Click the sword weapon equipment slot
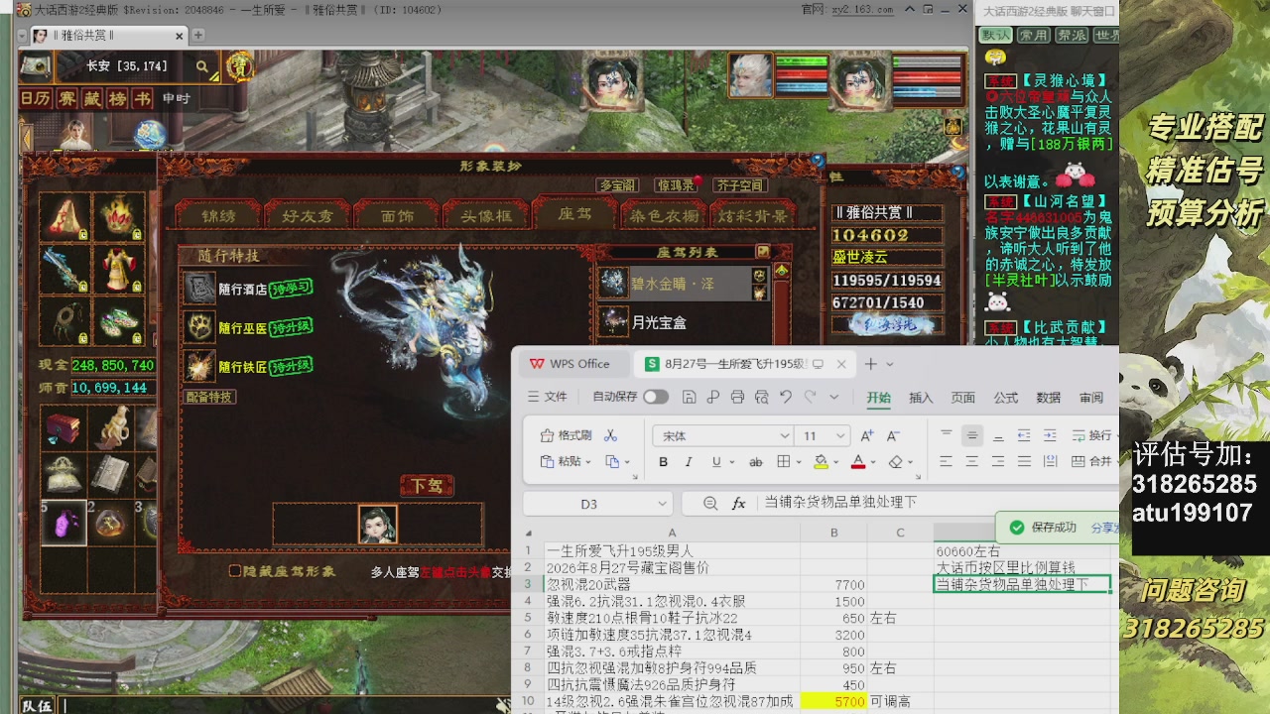The height and width of the screenshot is (714, 1270). coord(65,269)
